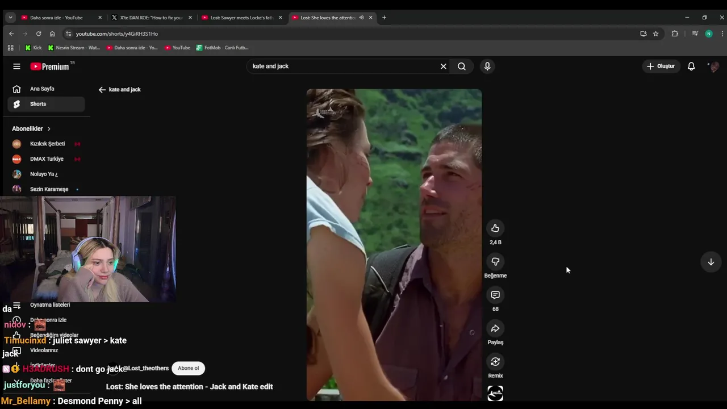Open the Kick bookmark
This screenshot has width=727, height=409.
34,48
